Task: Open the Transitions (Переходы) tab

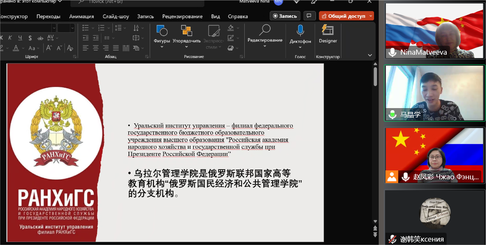Action: click(48, 17)
